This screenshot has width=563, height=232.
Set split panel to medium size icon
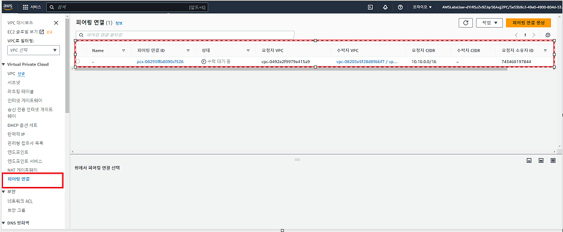(541, 160)
